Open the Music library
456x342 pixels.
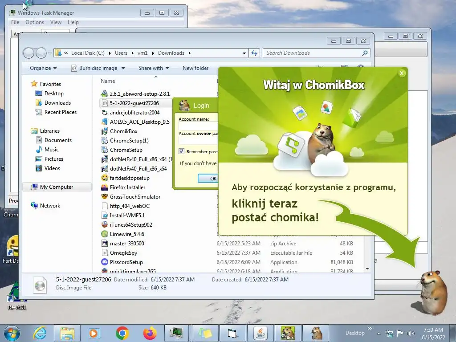(52, 150)
